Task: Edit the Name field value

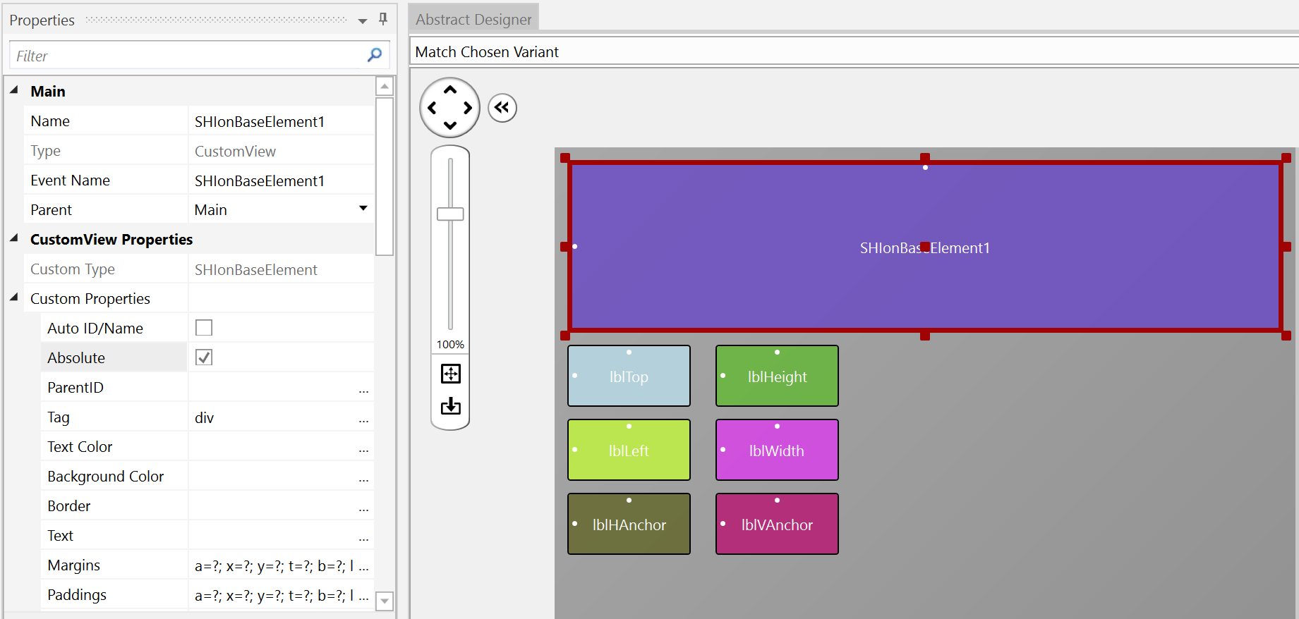Action: pyautogui.click(x=281, y=121)
